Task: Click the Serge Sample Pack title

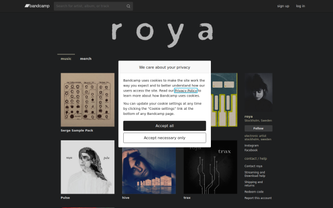Action: point(77,130)
